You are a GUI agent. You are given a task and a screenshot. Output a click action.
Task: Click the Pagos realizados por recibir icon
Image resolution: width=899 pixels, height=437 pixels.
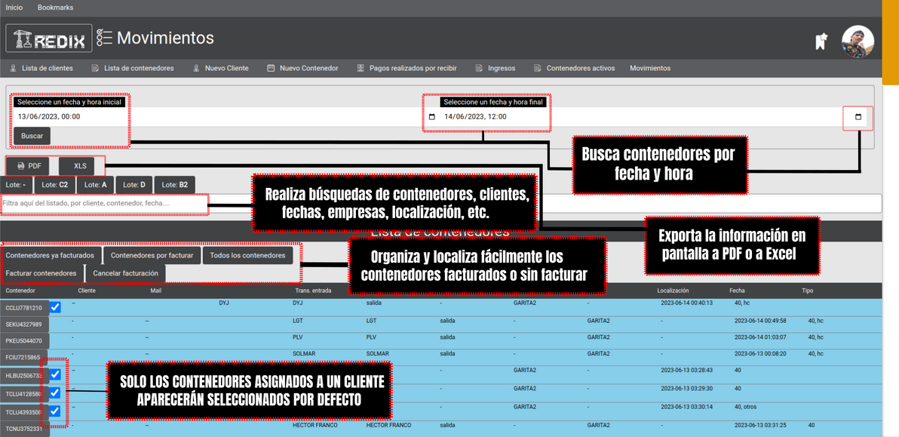pyautogui.click(x=361, y=68)
